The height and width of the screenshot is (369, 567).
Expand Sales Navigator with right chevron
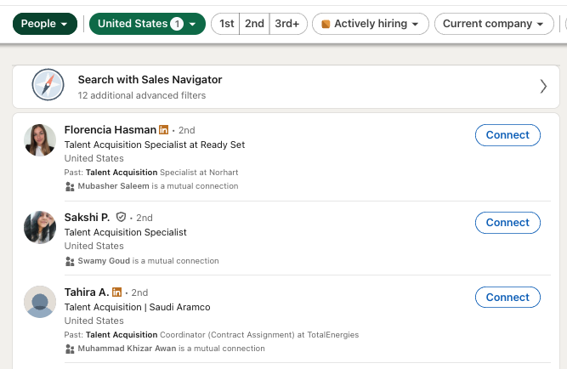543,86
